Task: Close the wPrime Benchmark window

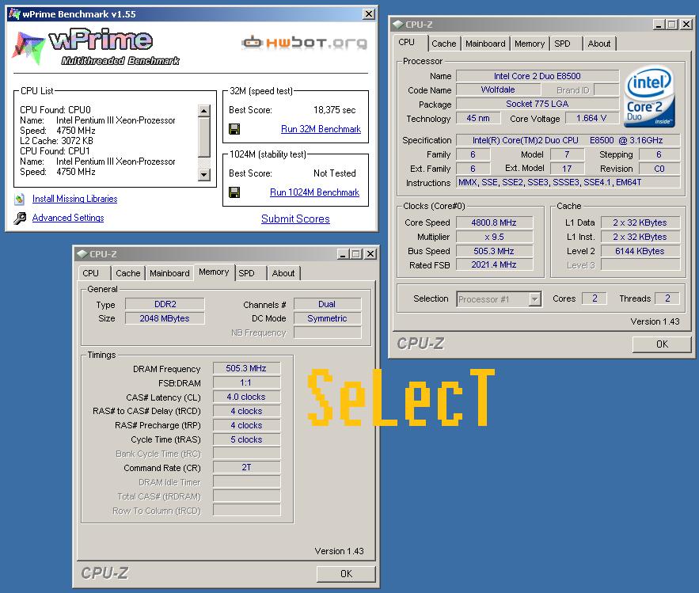Action: [369, 14]
